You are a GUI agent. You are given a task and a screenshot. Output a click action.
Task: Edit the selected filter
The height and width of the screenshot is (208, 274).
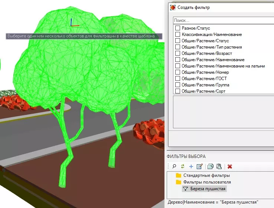199,166
